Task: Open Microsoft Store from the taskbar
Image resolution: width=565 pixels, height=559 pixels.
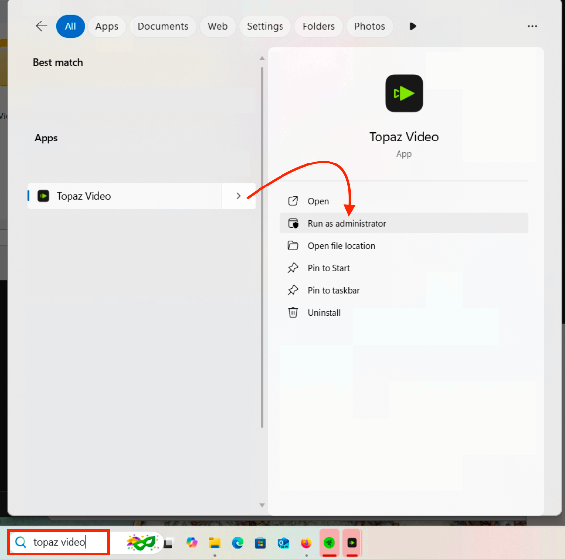Action: pos(260,543)
